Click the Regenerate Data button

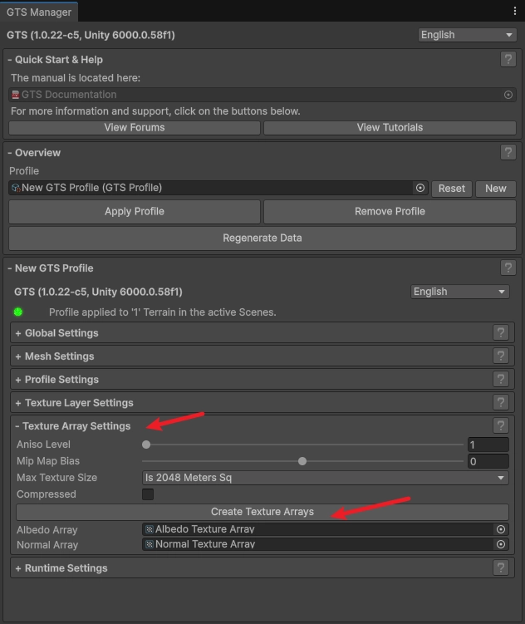pos(262,238)
